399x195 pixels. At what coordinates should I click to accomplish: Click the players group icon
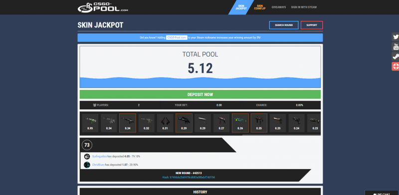(95, 105)
